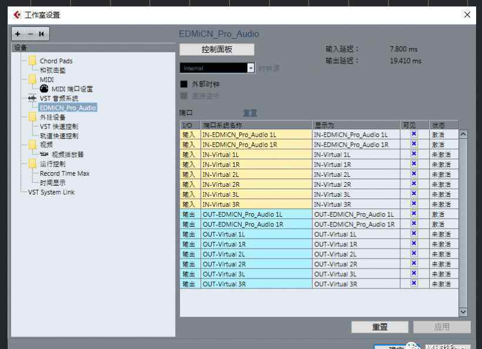The width and height of the screenshot is (482, 349).
Task: Toggle visibility for OUT-Virtual 1L port
Action: point(414,233)
